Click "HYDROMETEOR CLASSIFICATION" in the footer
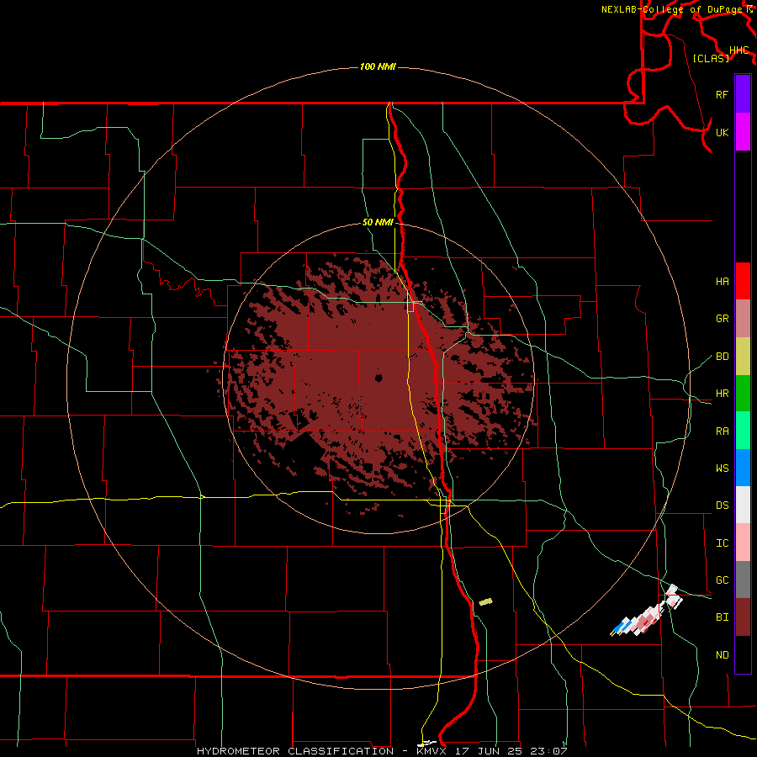The height and width of the screenshot is (757, 757). tap(295, 751)
